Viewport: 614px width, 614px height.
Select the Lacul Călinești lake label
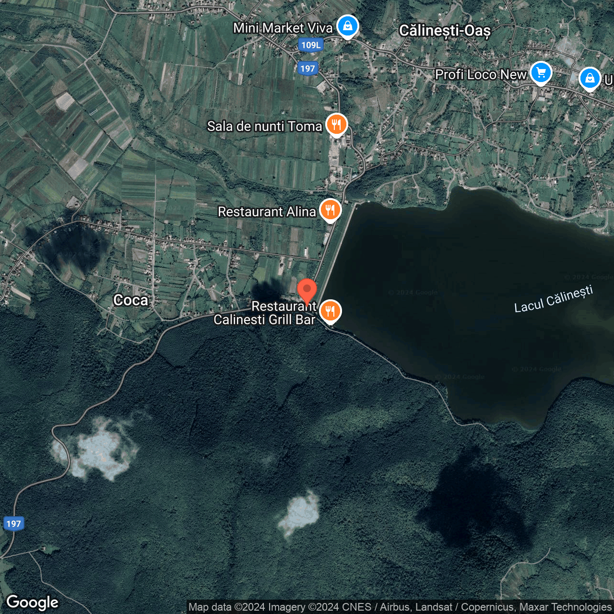coord(554,299)
